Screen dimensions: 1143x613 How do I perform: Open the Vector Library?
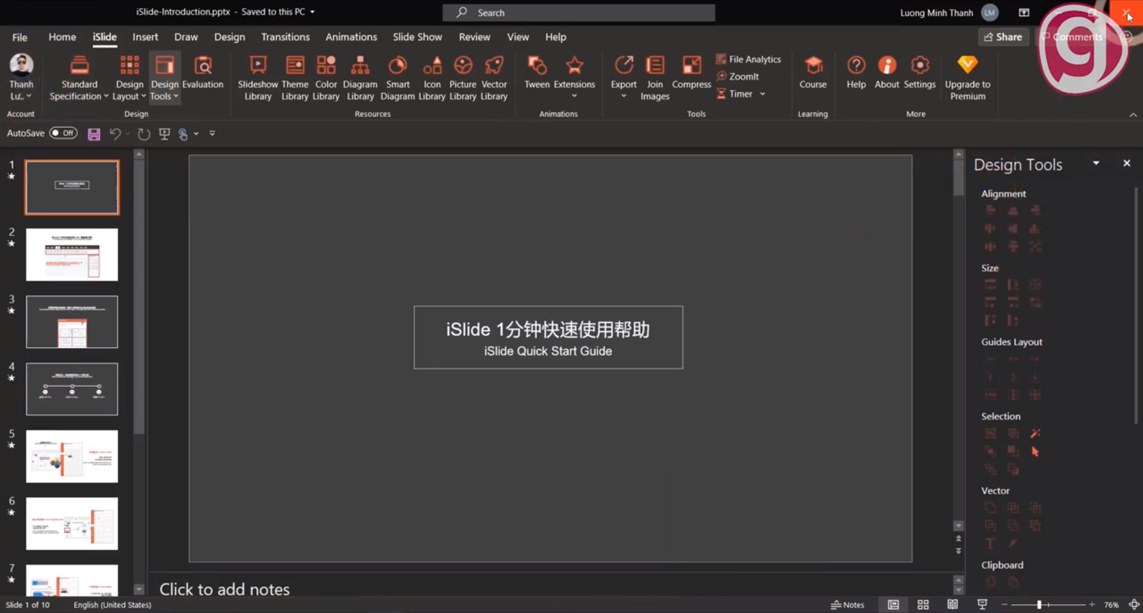tap(494, 79)
